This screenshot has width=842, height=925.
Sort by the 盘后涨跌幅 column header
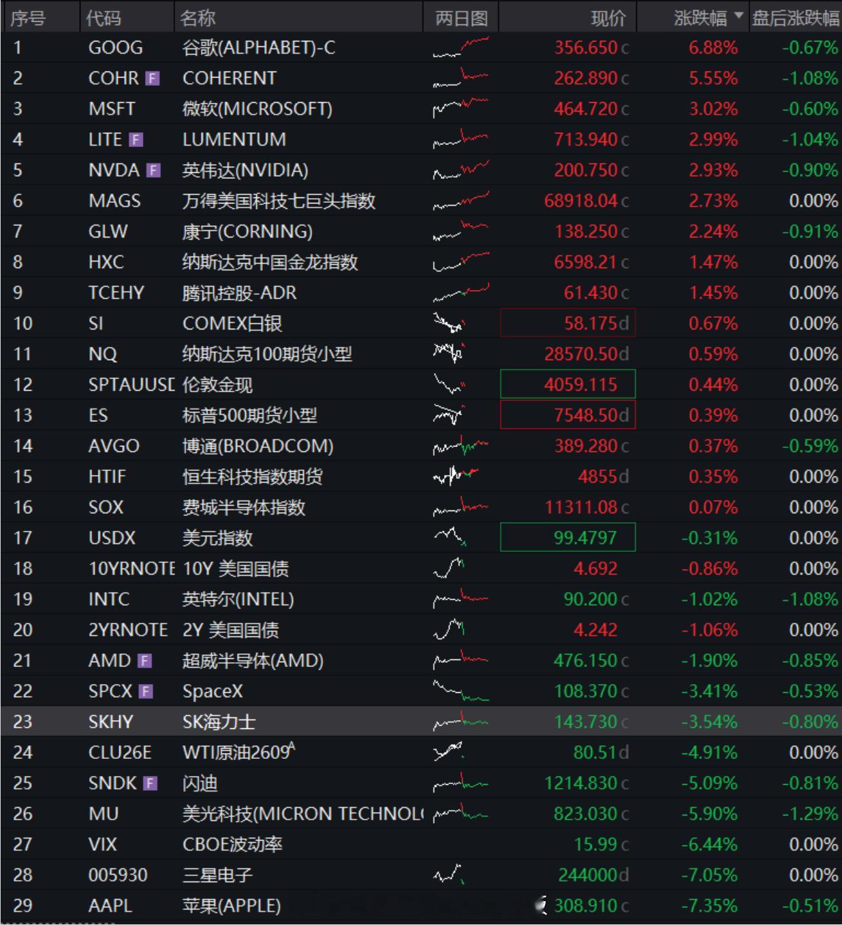pyautogui.click(x=795, y=18)
